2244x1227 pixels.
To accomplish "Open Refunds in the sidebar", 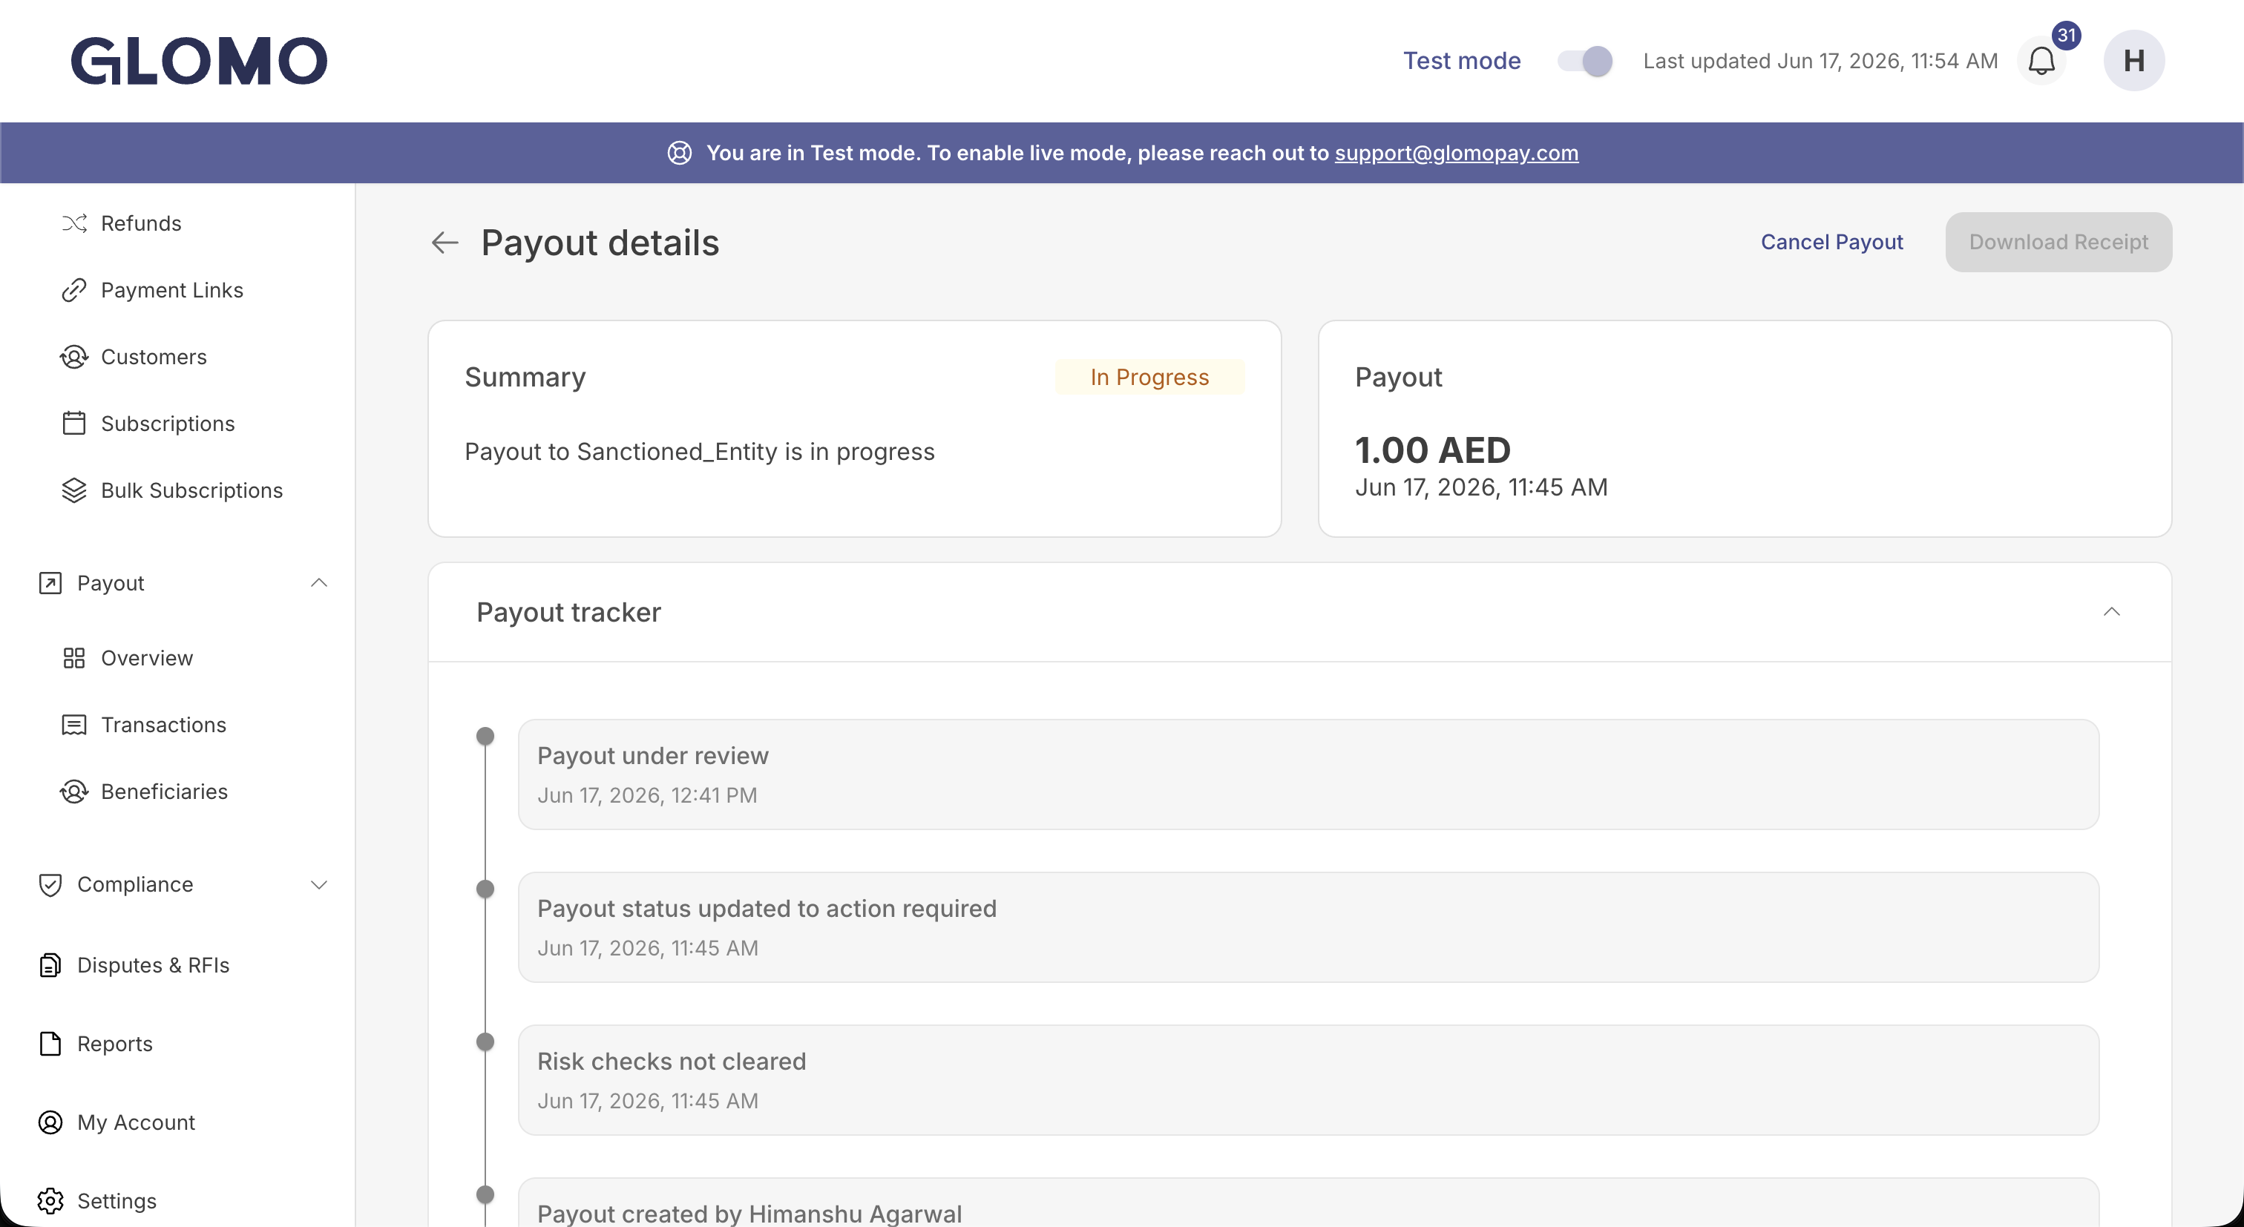I will tap(141, 224).
